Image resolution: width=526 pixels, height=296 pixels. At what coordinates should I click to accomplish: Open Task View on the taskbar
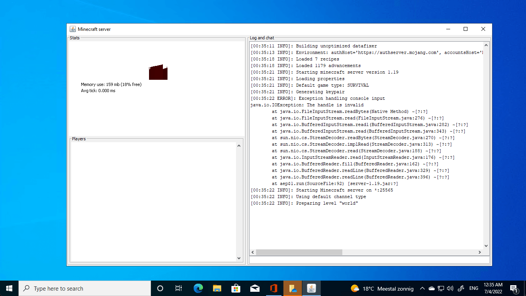(x=179, y=288)
